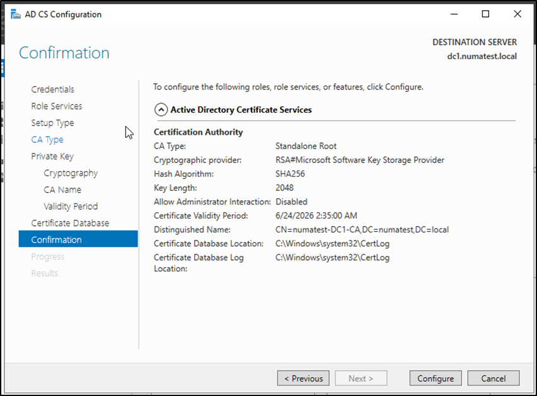Navigate to the CA Type page

point(47,140)
